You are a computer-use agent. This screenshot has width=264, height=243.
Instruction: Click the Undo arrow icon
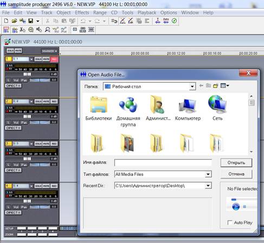(83, 21)
